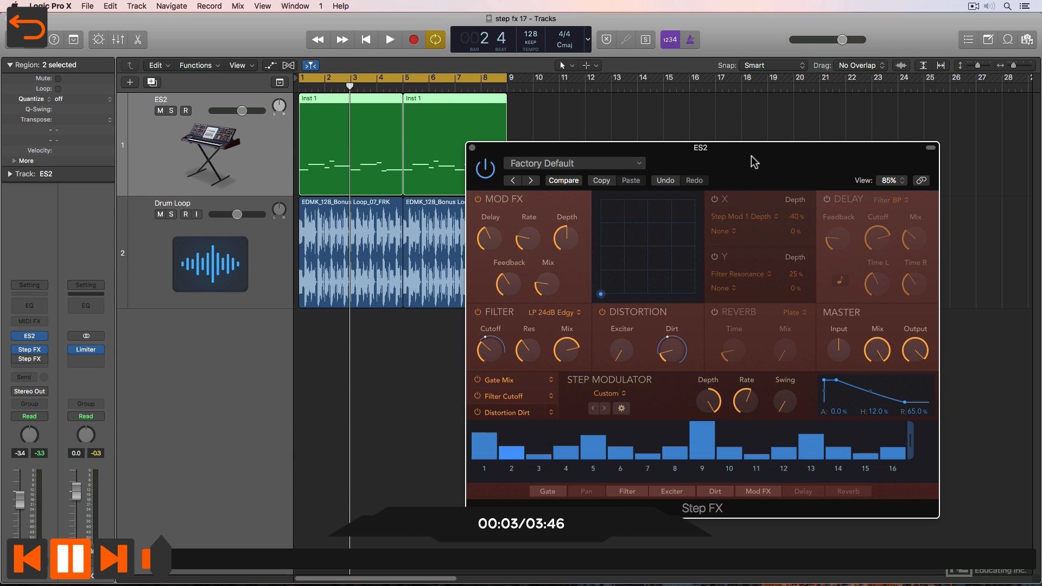Open the Functions menu in tracks area
The width and height of the screenshot is (1042, 586).
[199, 66]
